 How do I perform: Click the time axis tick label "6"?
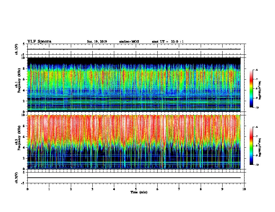[158, 189]
